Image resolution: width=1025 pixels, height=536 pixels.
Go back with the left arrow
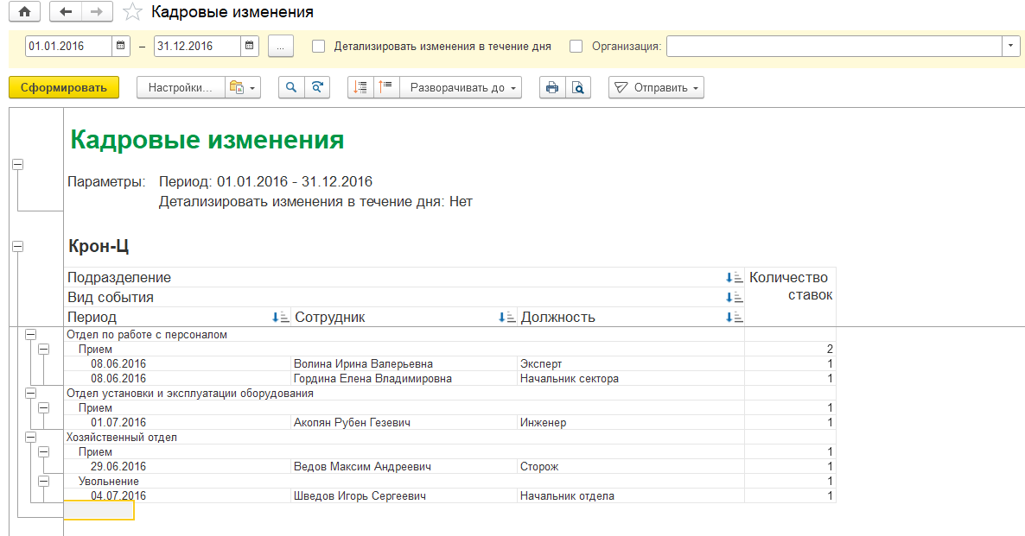pyautogui.click(x=66, y=12)
